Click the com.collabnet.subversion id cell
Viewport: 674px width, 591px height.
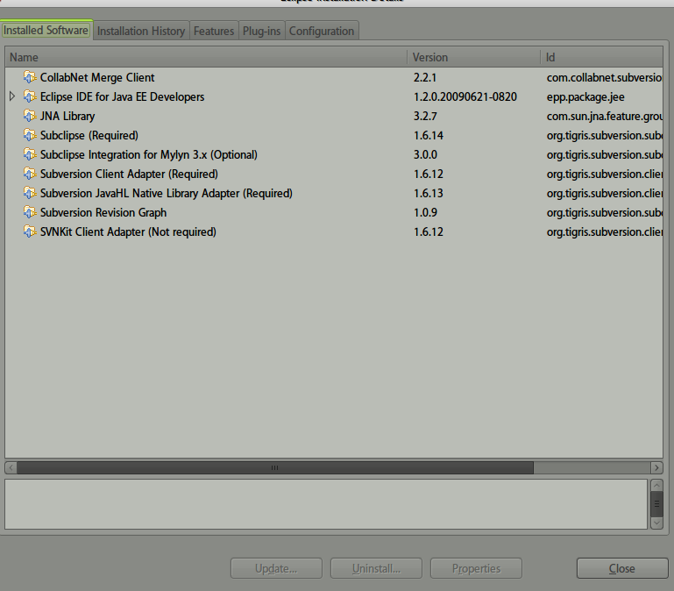click(x=605, y=77)
